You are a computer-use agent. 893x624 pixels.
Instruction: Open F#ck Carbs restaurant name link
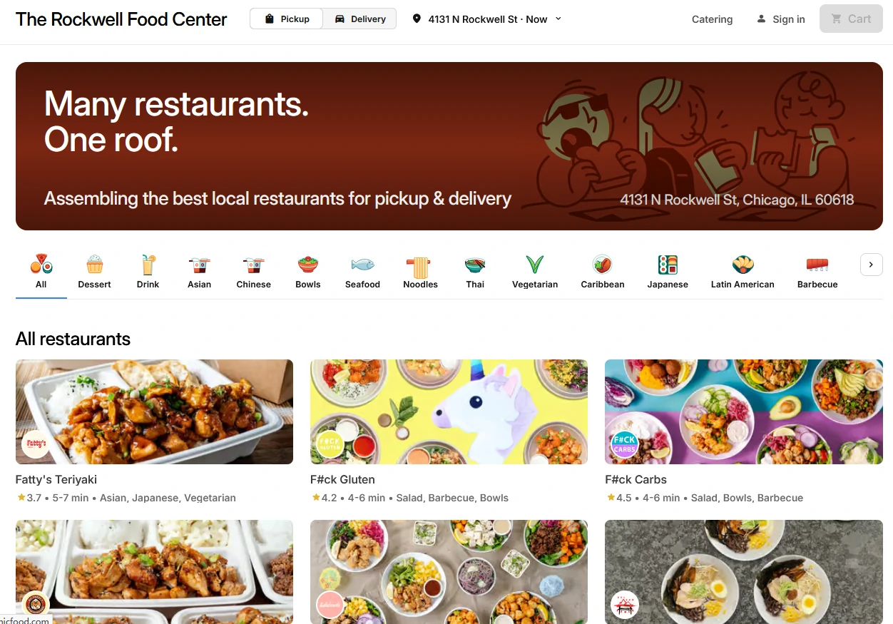(x=636, y=479)
